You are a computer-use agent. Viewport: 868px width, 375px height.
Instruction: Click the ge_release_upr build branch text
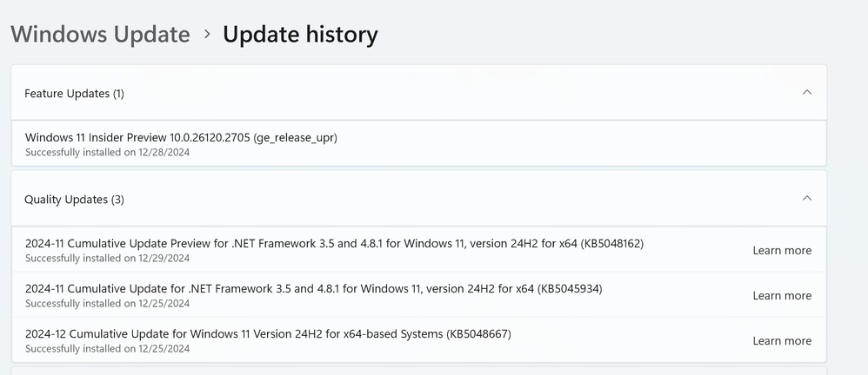point(295,137)
